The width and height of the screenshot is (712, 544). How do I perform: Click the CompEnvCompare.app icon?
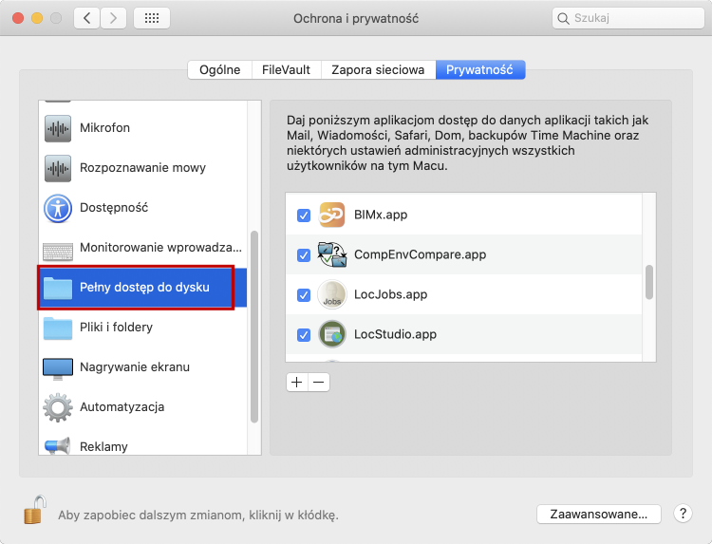click(332, 254)
